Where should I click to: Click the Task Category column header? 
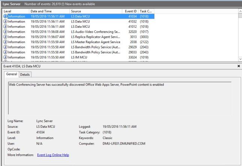(145, 11)
